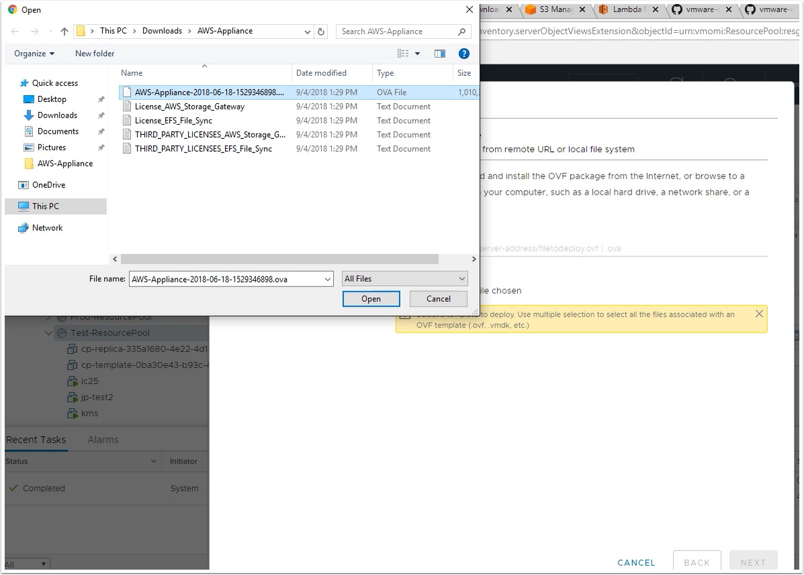This screenshot has height=575, width=804.
Task: Cancel the Open file dialog
Action: [439, 299]
